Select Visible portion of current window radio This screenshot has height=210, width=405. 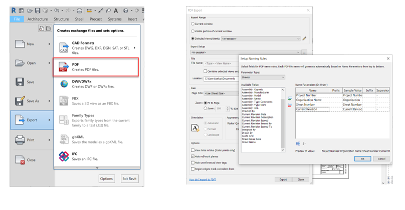click(x=192, y=31)
